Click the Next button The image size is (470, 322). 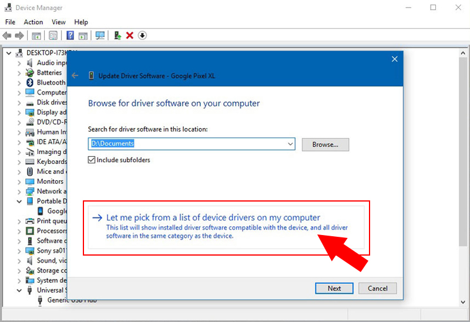click(x=334, y=289)
